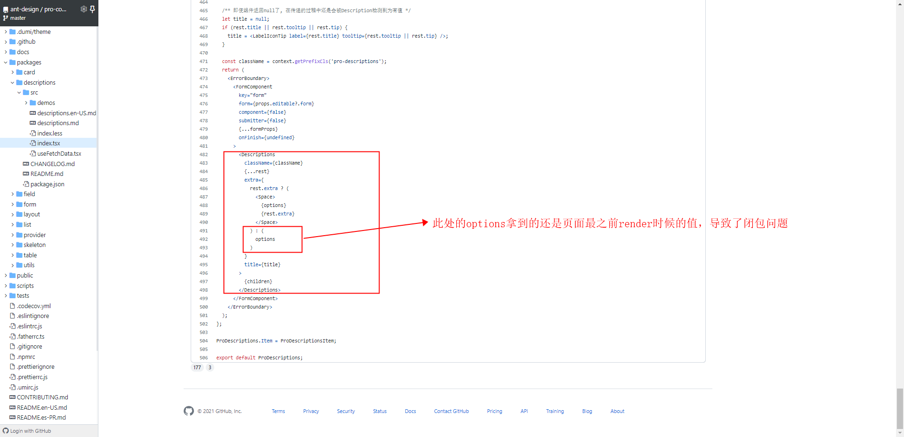Screen dimensions: 904x437
Task: Click the Terms footer link
Action: (278, 411)
